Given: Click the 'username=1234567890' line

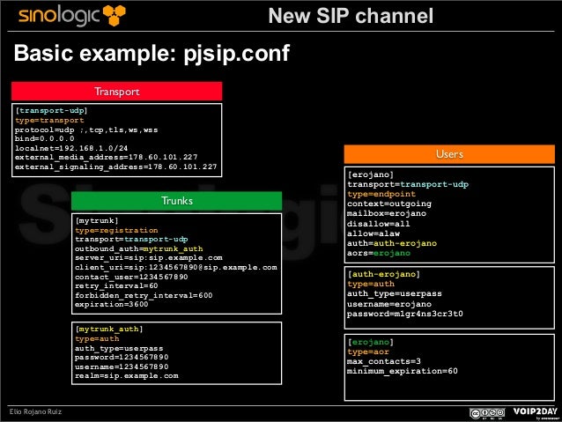Looking at the screenshot, I should 122,366.
